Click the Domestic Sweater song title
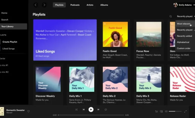195x118 pixels. click(x=15, y=110)
